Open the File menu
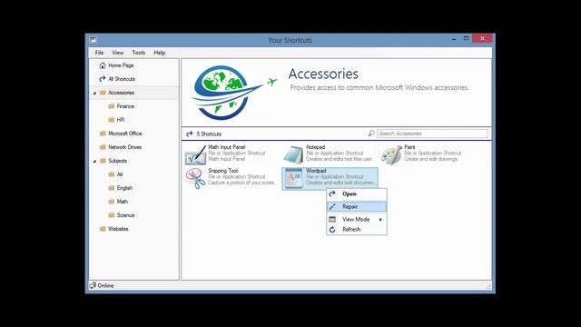This screenshot has width=581, height=327. pos(99,53)
